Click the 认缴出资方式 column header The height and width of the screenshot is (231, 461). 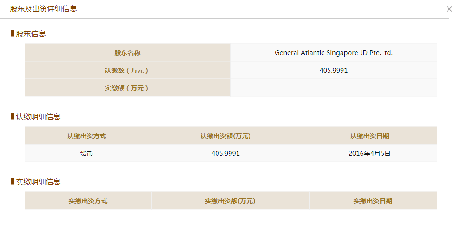coord(87,135)
